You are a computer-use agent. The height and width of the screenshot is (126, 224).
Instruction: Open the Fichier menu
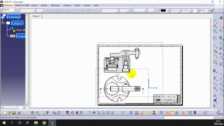click(34, 6)
